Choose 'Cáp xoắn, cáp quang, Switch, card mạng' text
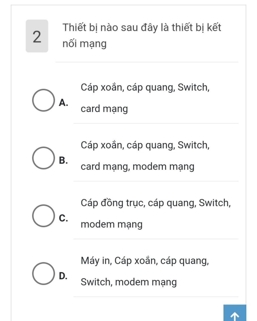257x321 pixels. coord(145,98)
